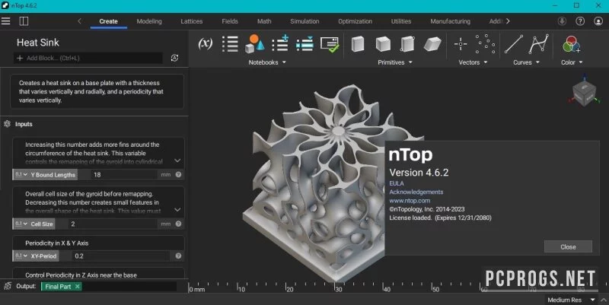Open Y Bound Lengths type dropdown
This screenshot has width=609, height=305.
point(21,175)
